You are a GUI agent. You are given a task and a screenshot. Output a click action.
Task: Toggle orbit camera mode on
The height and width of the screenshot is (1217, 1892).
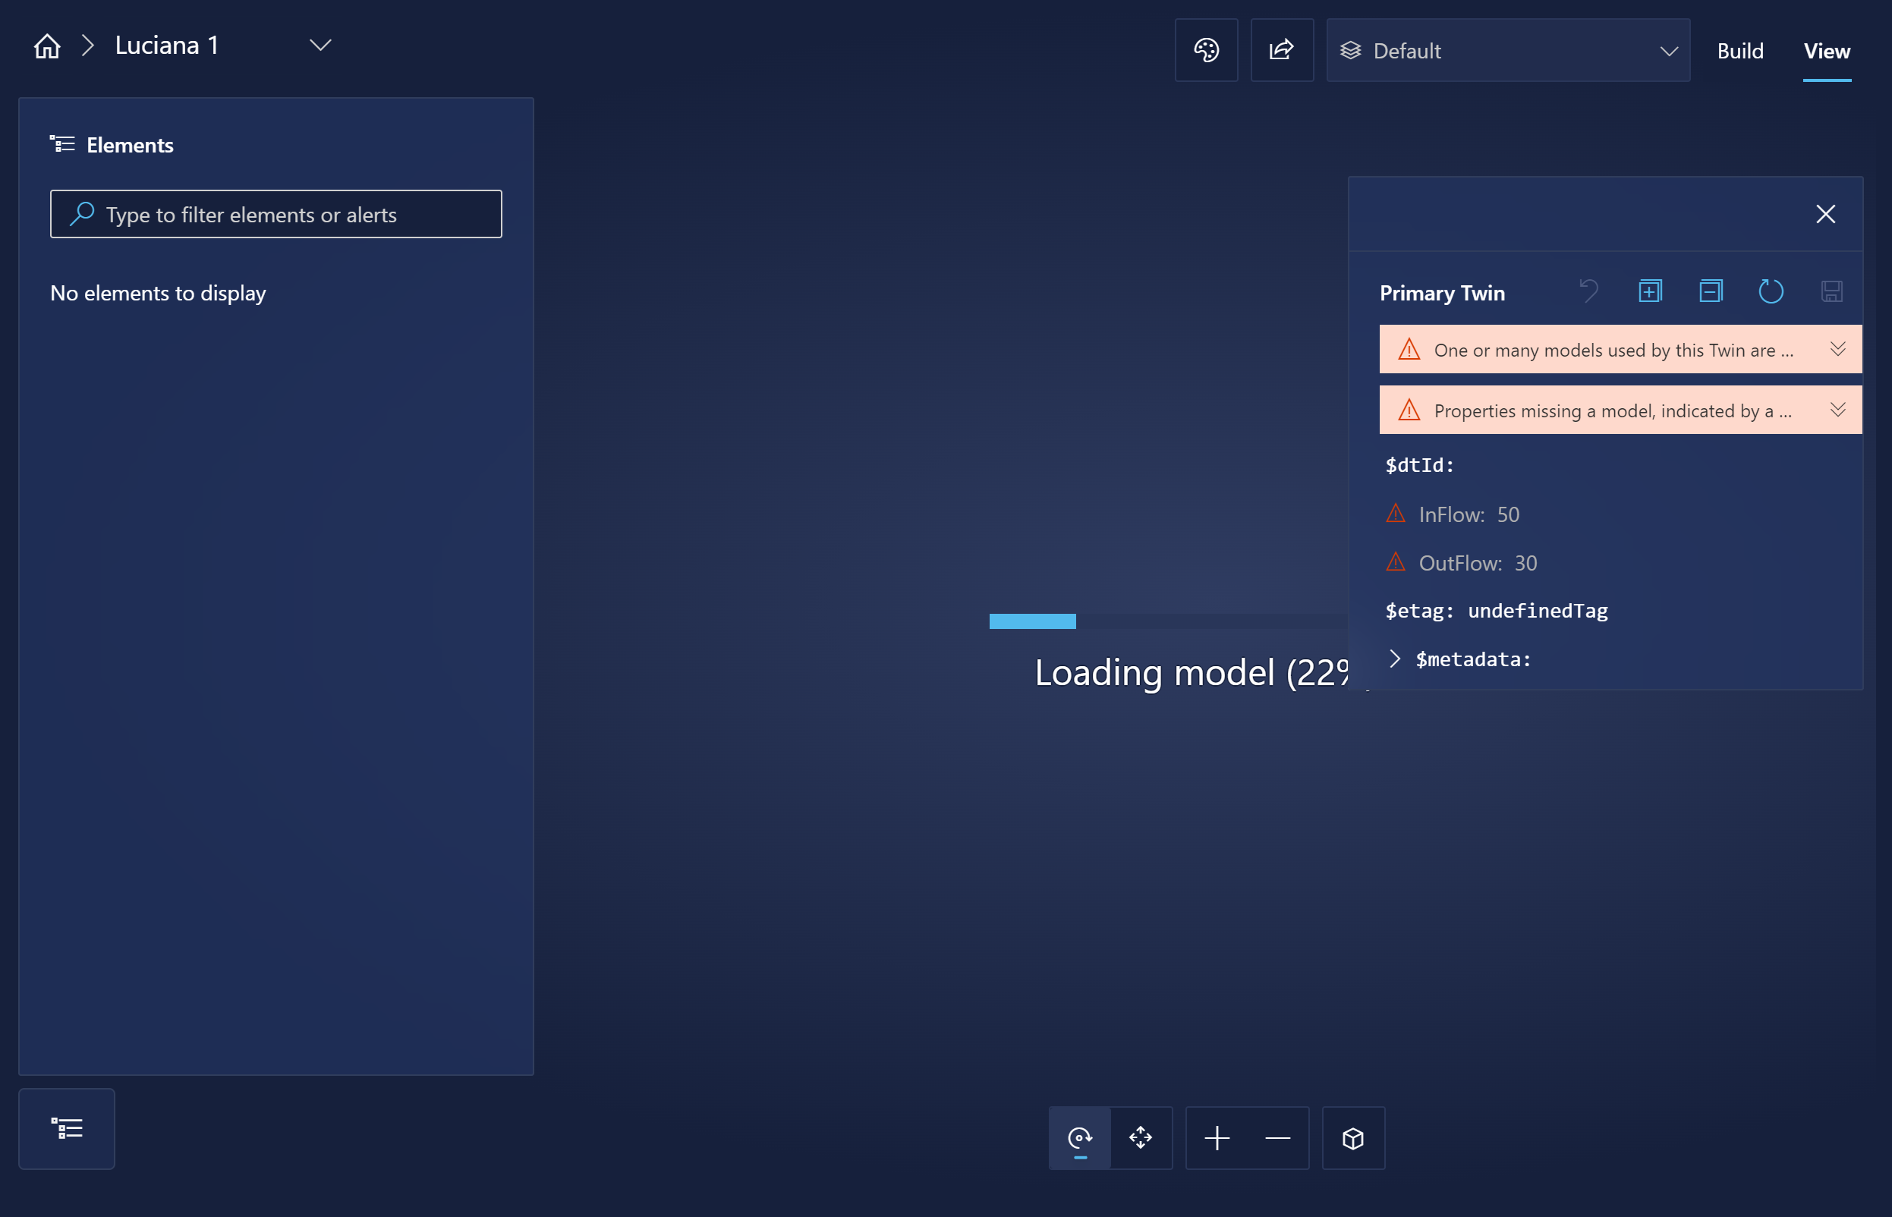(x=1078, y=1138)
